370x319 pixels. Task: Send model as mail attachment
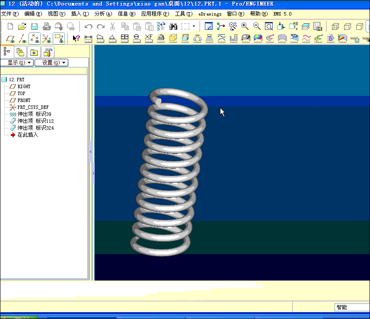pyautogui.click(x=58, y=26)
